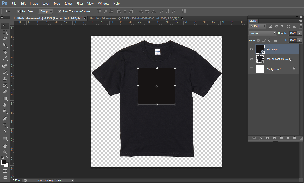Disable Show Transform Controls checkbox
This screenshot has height=183, width=304.
pyautogui.click(x=59, y=11)
